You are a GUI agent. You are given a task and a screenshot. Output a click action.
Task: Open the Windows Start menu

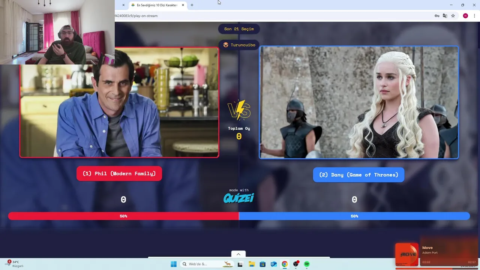pyautogui.click(x=174, y=264)
